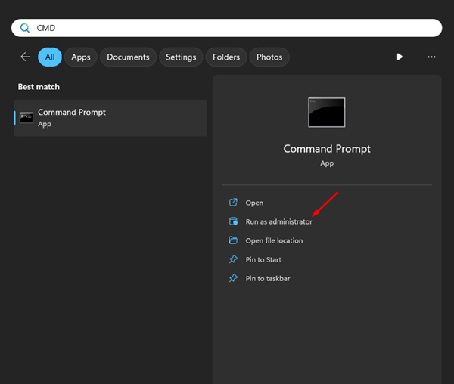Pin Command Prompt to taskbar

[x=268, y=278]
